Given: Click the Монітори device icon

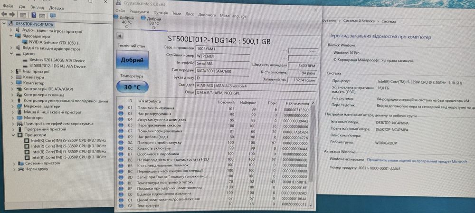Looking at the screenshot, I should click(x=19, y=118).
